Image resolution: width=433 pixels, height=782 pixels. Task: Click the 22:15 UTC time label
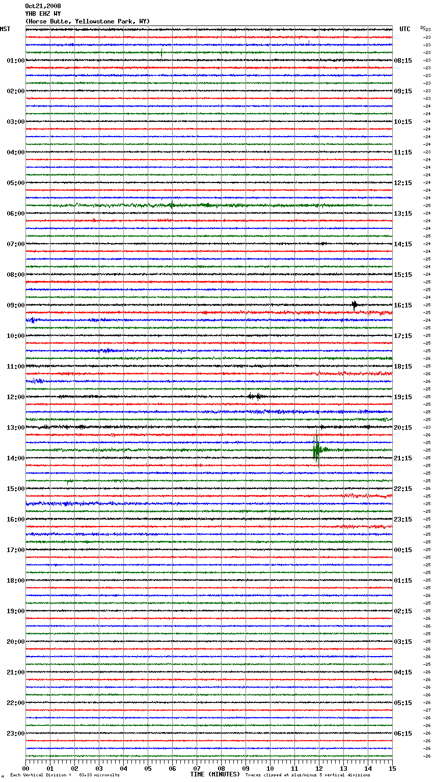tap(403, 489)
